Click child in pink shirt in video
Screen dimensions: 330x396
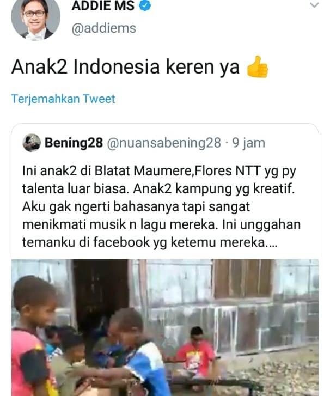[x=32, y=336]
